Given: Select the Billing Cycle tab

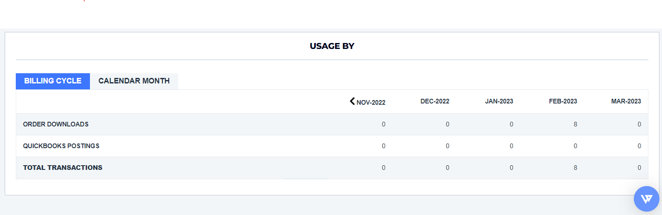Looking at the screenshot, I should [x=53, y=81].
